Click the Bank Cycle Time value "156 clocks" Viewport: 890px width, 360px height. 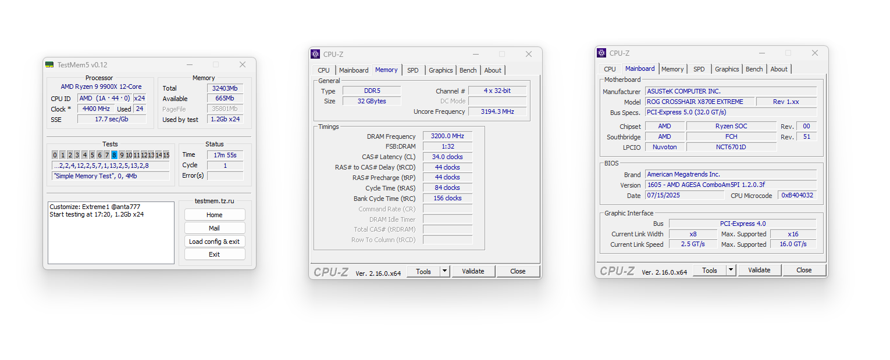coord(447,198)
